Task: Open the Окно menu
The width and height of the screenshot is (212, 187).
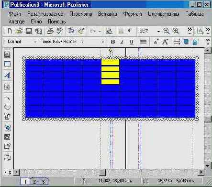Action: click(x=36, y=22)
